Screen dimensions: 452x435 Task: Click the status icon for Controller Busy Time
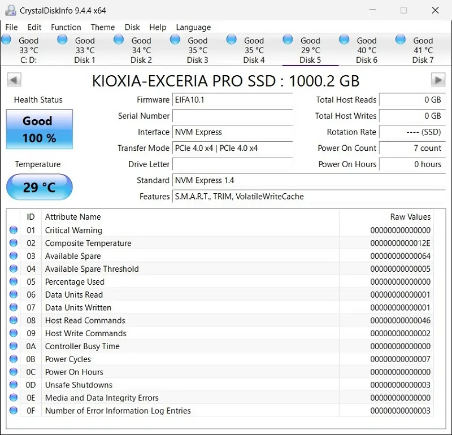click(14, 346)
